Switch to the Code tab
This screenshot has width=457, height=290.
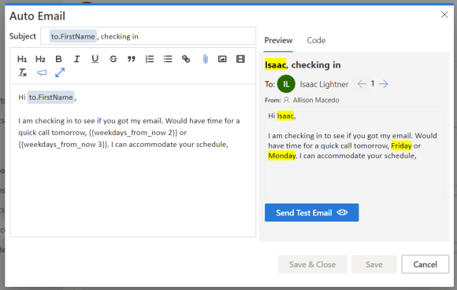(x=316, y=40)
